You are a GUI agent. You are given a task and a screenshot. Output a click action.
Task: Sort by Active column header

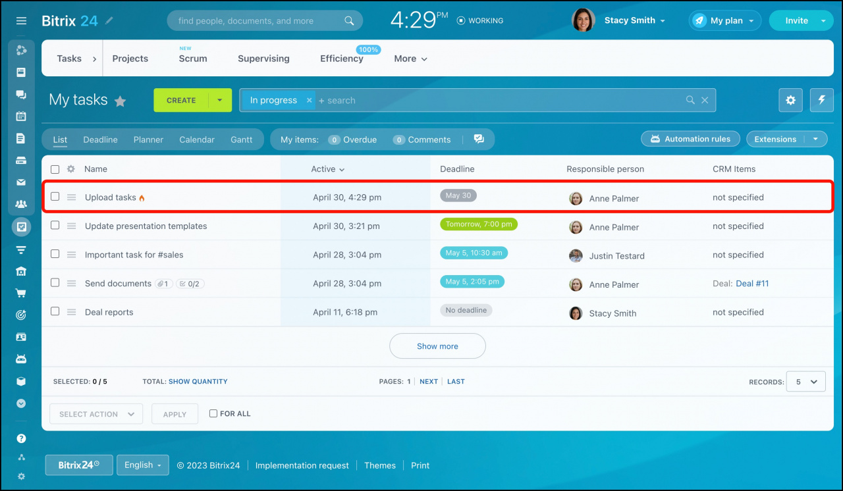point(328,169)
